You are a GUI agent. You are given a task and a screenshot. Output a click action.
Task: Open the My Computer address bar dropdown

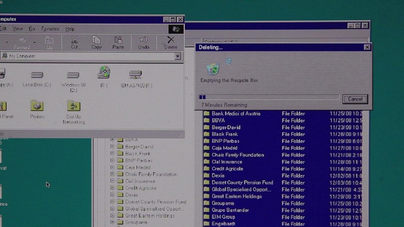click(x=178, y=56)
